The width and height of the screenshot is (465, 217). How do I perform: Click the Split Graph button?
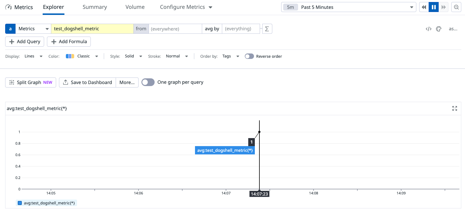tap(31, 82)
